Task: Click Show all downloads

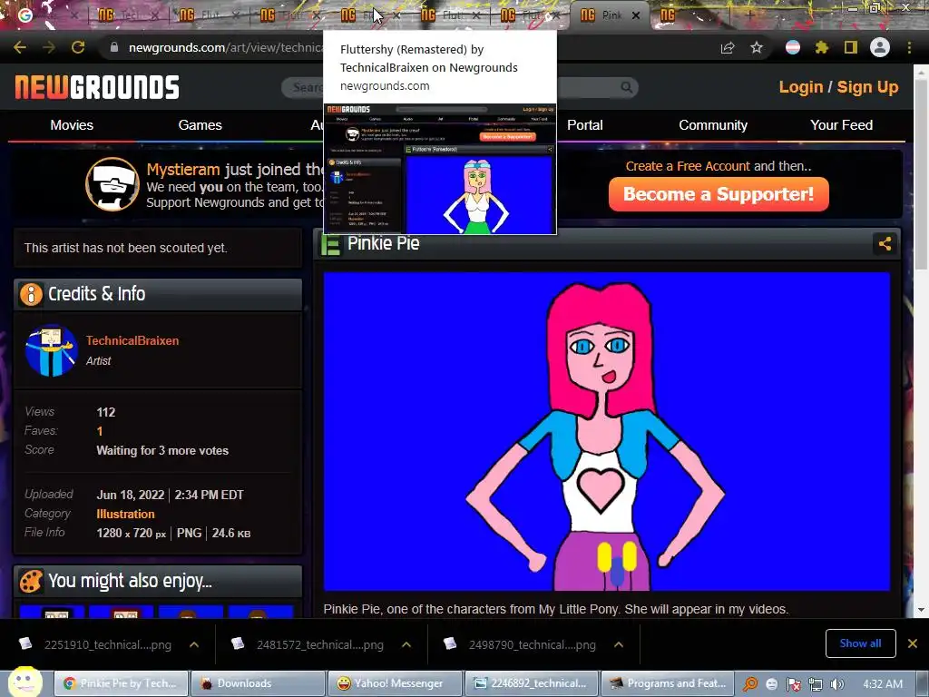Action: pos(860,643)
